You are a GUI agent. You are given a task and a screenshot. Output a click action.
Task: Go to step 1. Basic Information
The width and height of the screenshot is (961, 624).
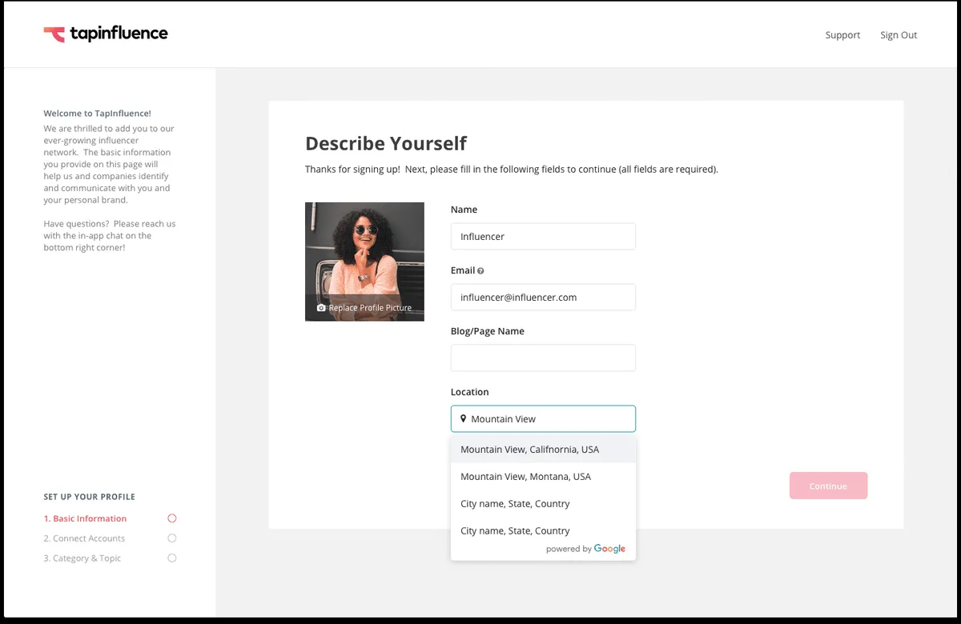85,518
